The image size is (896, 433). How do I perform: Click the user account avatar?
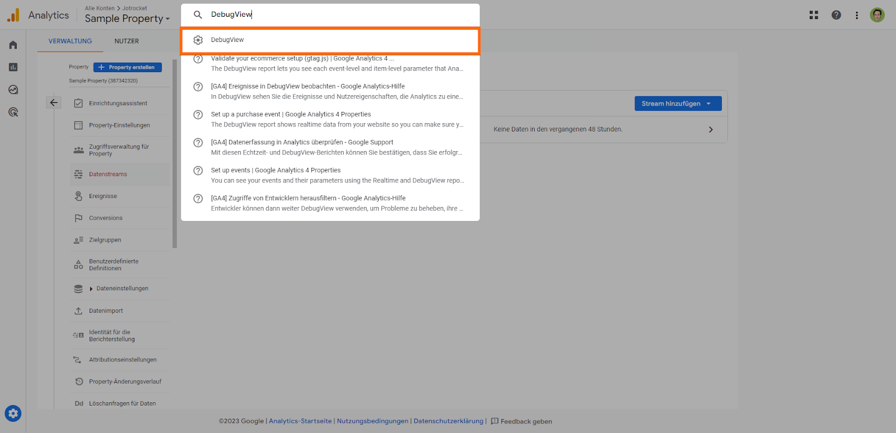878,15
